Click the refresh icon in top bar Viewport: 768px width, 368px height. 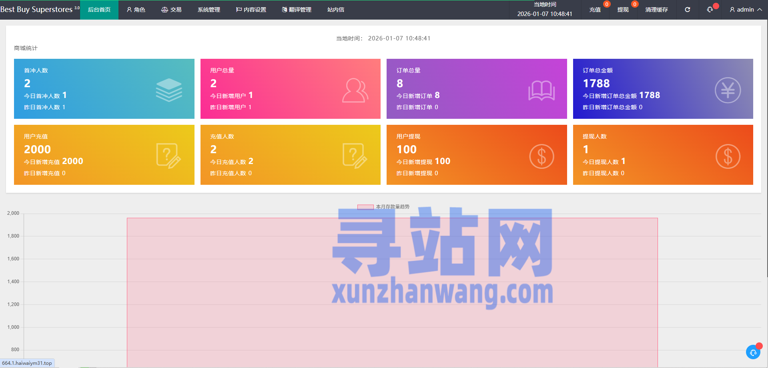click(x=687, y=10)
